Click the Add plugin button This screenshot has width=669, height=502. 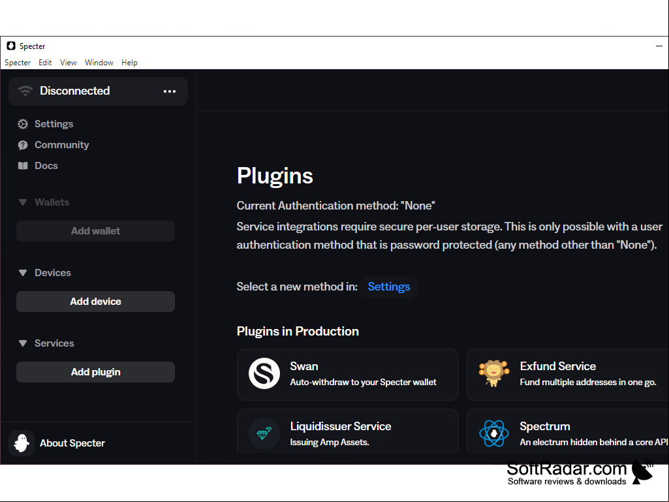click(95, 372)
